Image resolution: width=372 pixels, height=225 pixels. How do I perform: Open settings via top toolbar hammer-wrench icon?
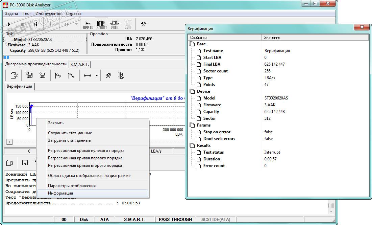point(143,24)
